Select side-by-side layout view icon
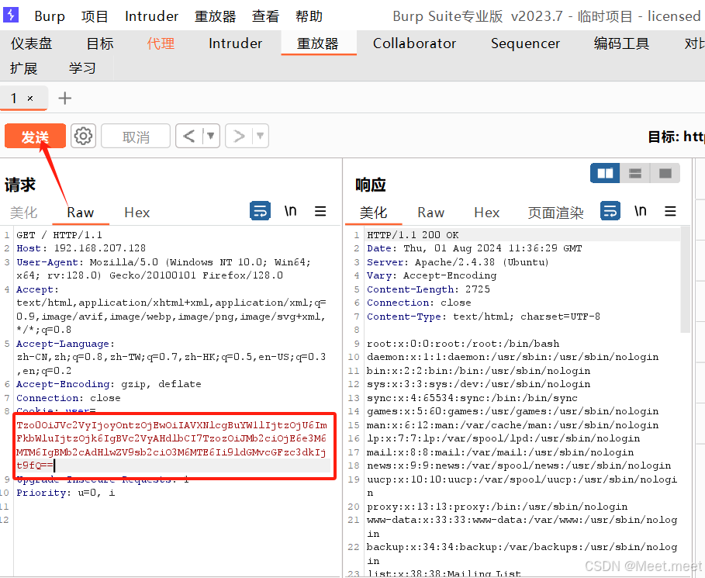Image resolution: width=705 pixels, height=578 pixels. [x=605, y=173]
